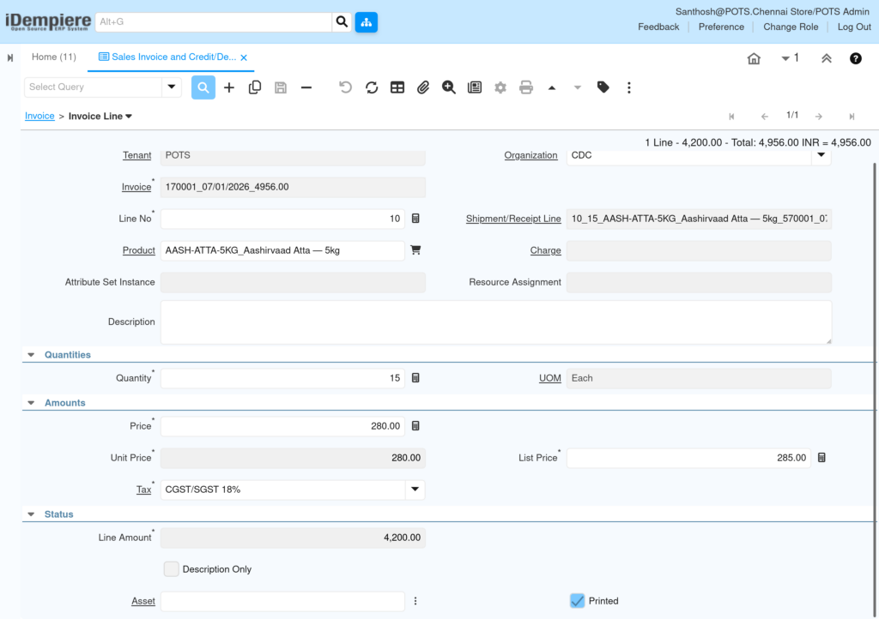Click the Copy Record toolbar icon
Image resolution: width=879 pixels, height=619 pixels.
pos(254,87)
